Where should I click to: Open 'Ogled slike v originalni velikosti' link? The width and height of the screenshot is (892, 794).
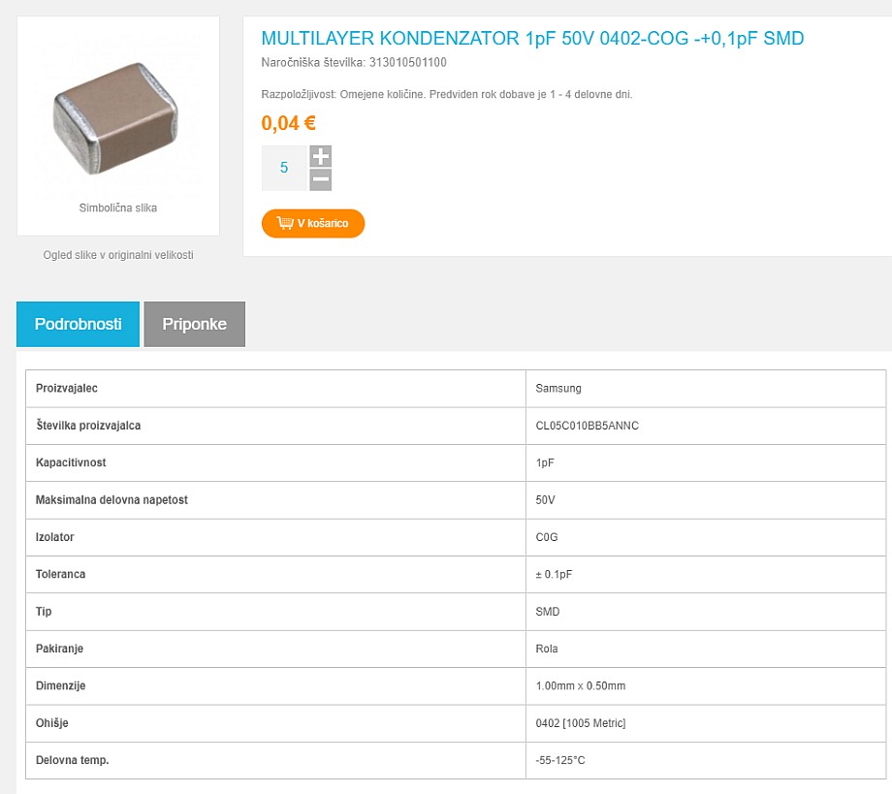tap(118, 255)
